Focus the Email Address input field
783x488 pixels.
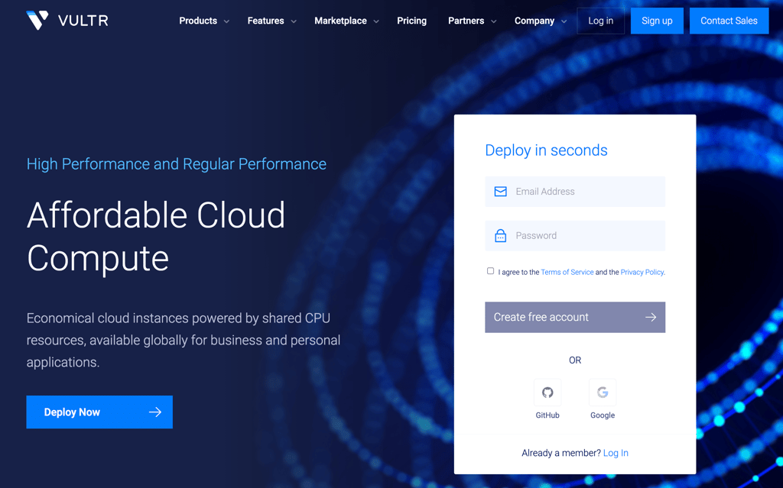point(575,192)
